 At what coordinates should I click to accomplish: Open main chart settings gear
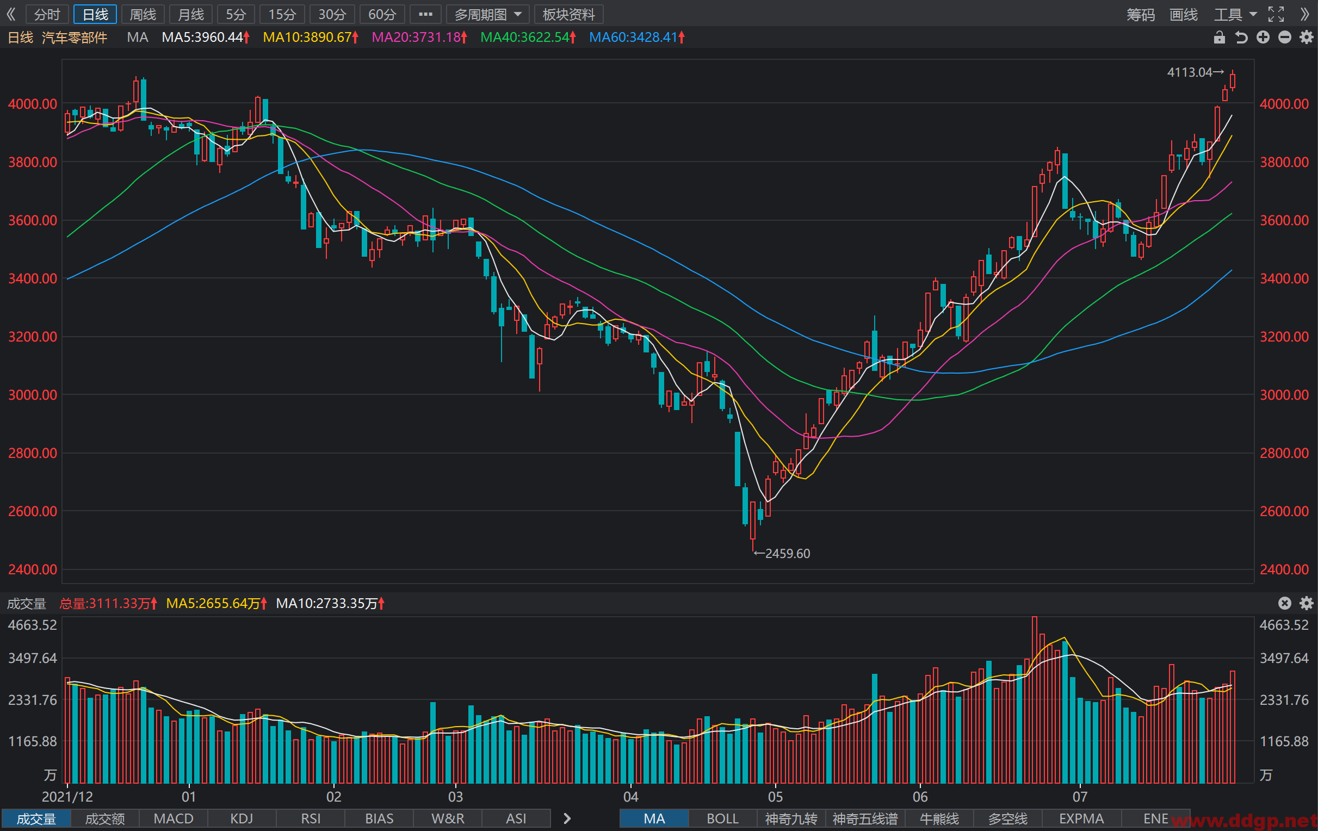[x=1307, y=37]
